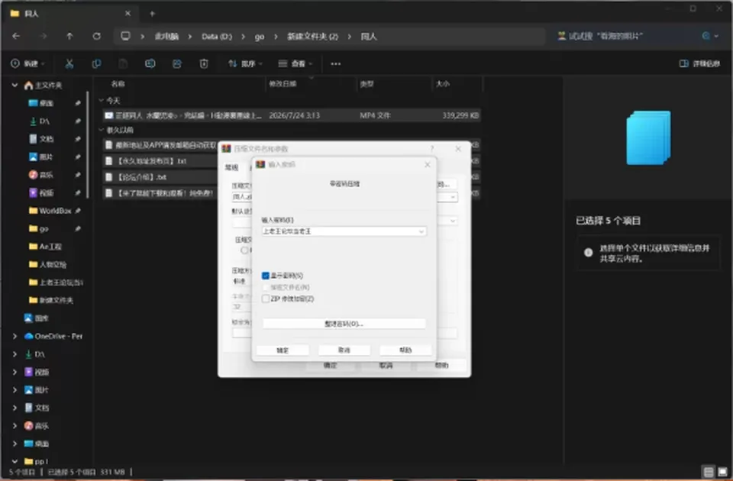The height and width of the screenshot is (481, 733).
Task: Click the Cut scissors icon in Explorer toolbar
Action: [69, 63]
